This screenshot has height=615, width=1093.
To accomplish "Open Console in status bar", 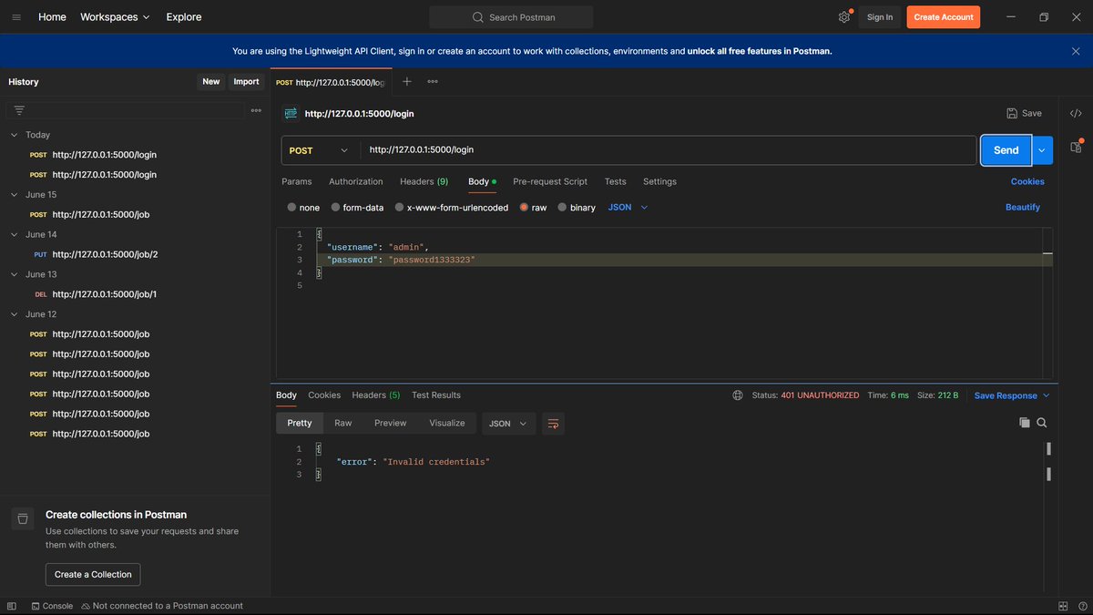I will [52, 606].
